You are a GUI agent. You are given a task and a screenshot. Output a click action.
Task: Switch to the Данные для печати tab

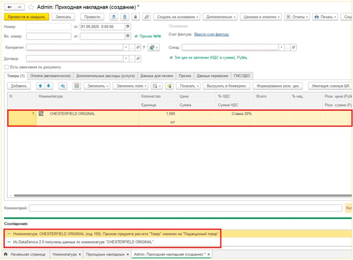point(156,76)
